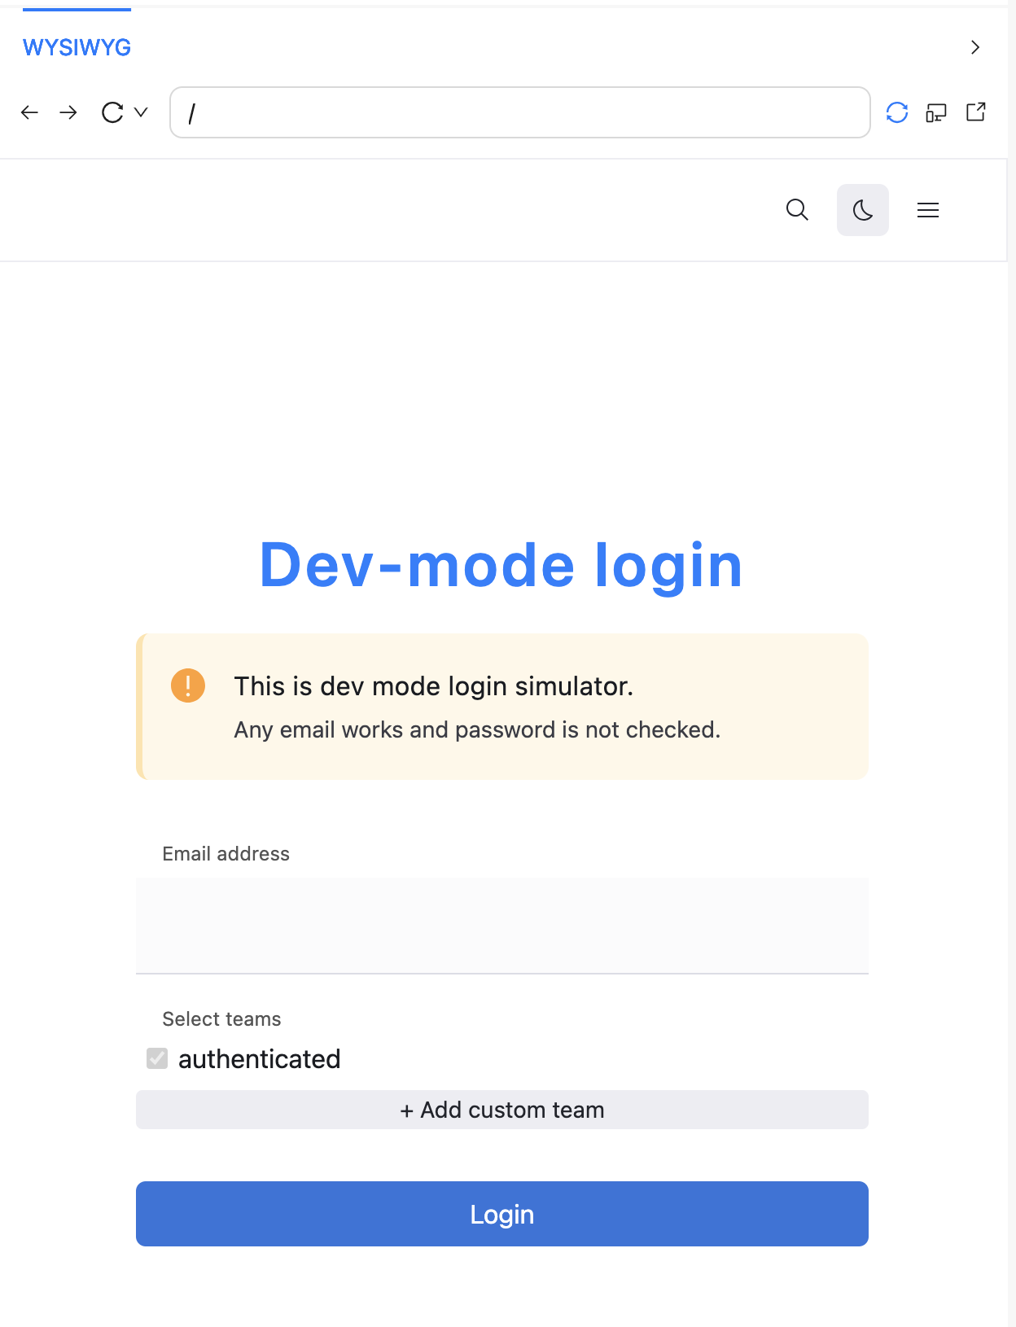The width and height of the screenshot is (1016, 1327).
Task: Reload the preview page
Action: pyautogui.click(x=112, y=112)
